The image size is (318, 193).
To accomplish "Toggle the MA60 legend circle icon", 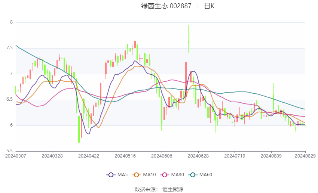I will 193,175.
